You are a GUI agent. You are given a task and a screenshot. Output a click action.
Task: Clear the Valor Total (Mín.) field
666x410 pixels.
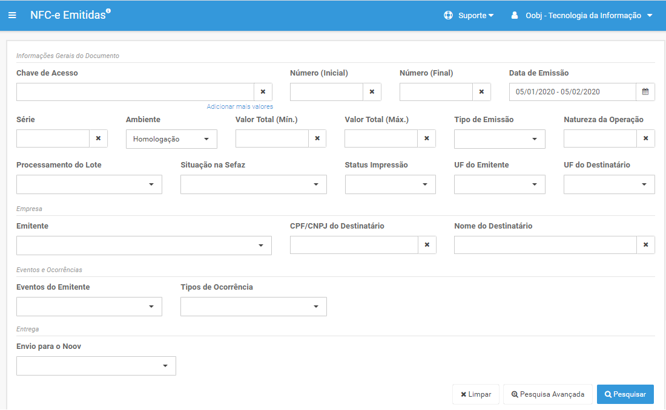point(317,138)
